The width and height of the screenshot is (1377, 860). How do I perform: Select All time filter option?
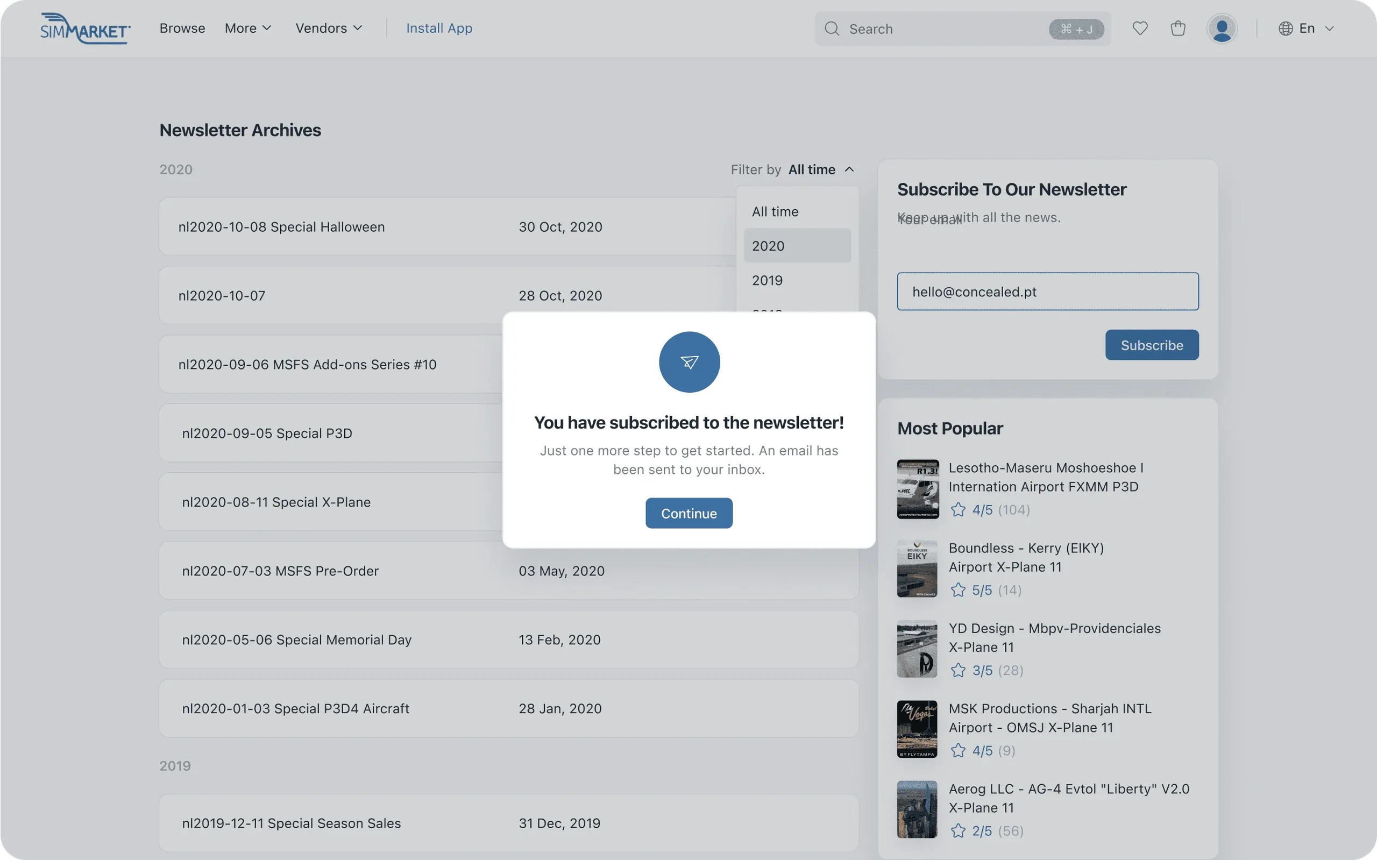click(x=797, y=211)
